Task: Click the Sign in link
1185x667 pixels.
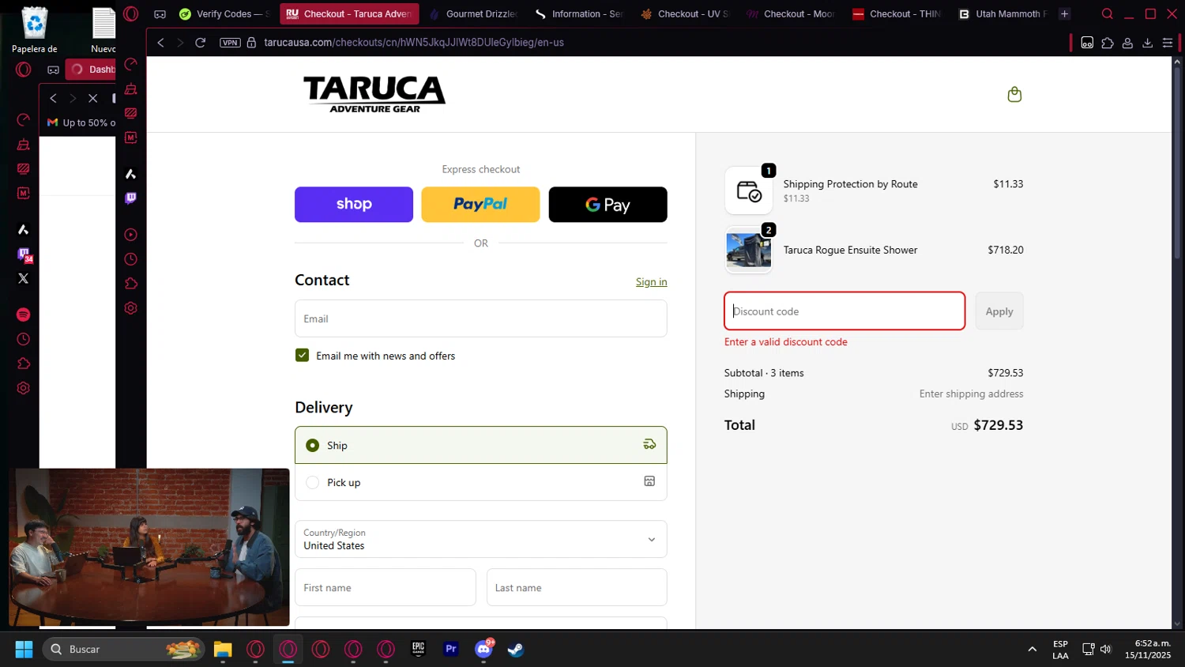Action: coord(651,282)
